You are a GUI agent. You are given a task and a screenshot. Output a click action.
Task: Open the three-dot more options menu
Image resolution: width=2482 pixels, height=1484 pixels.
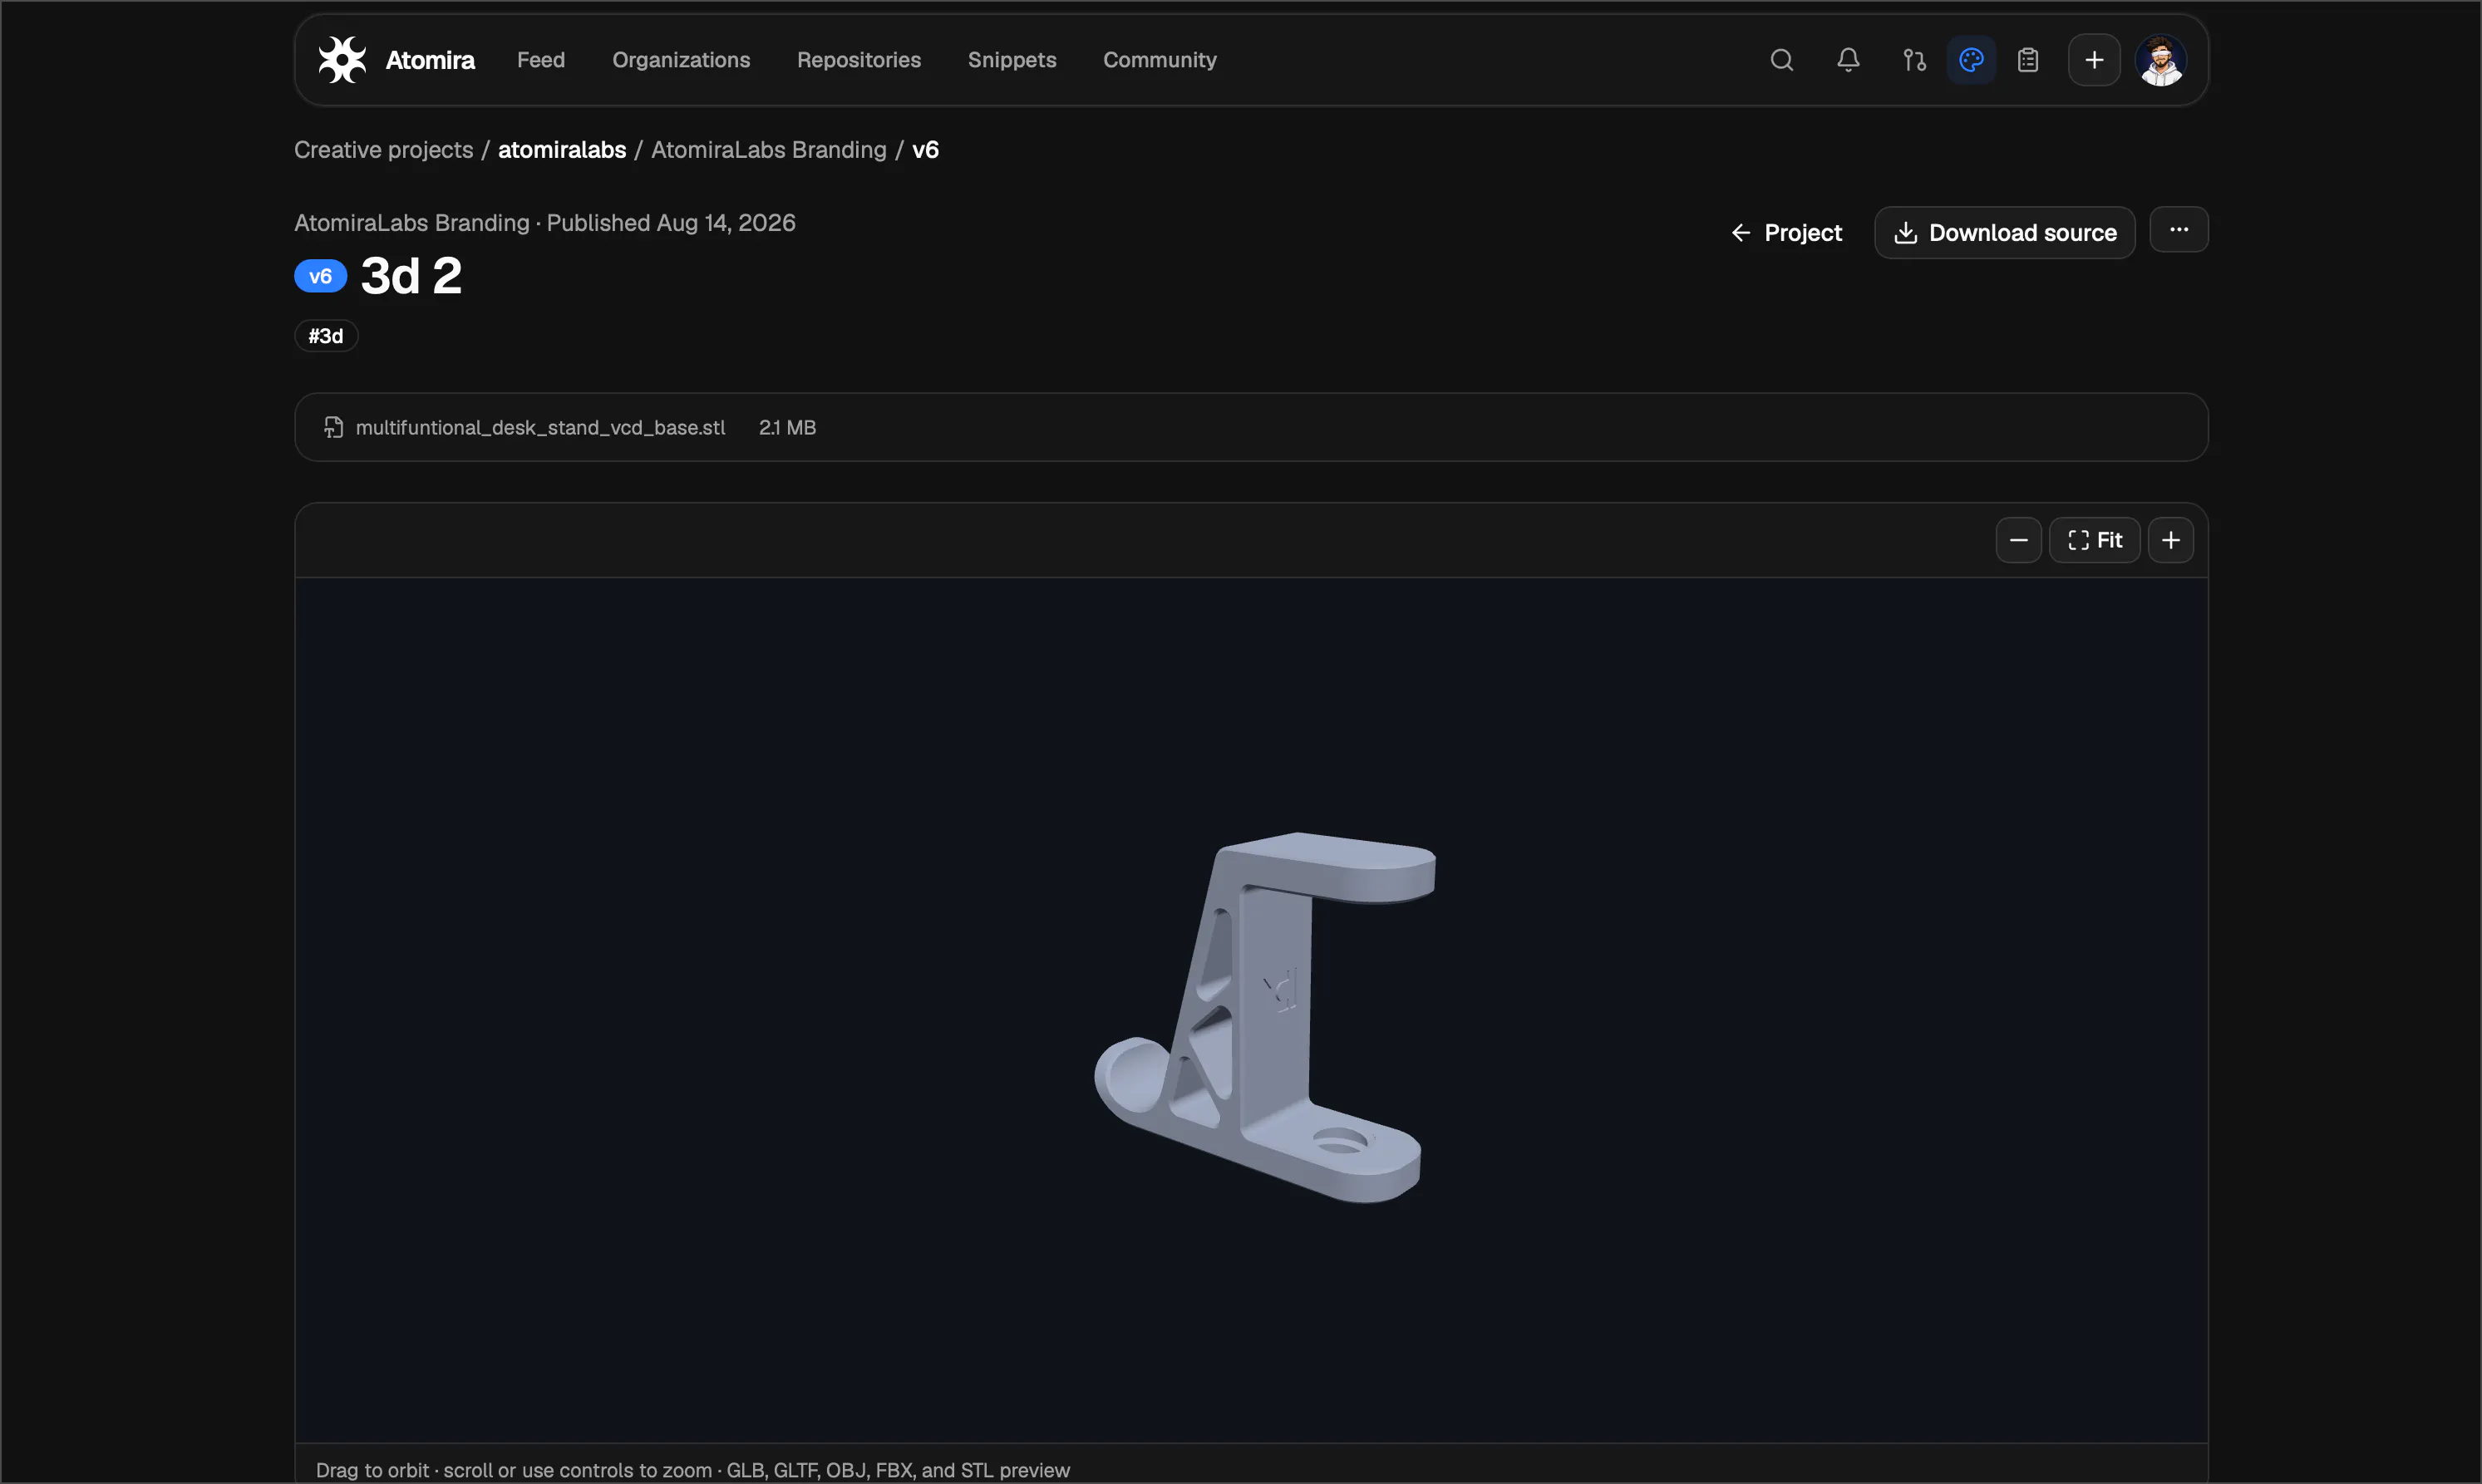click(x=2178, y=230)
